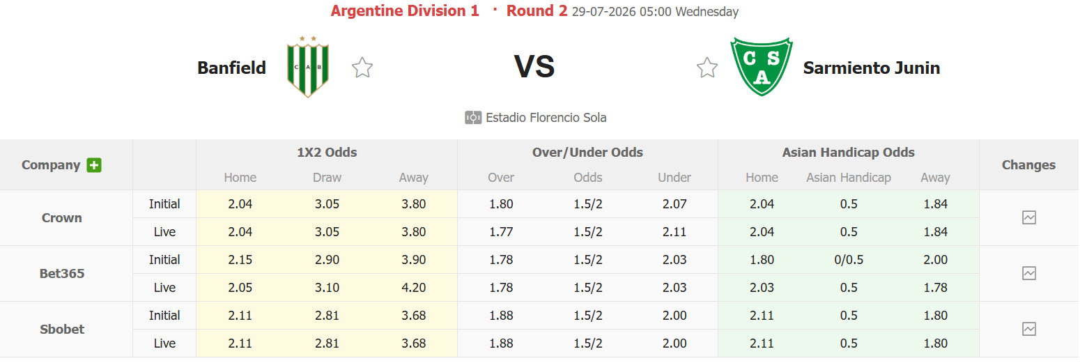Select the Bet365 company row label
The image size is (1080, 363).
pos(62,273)
